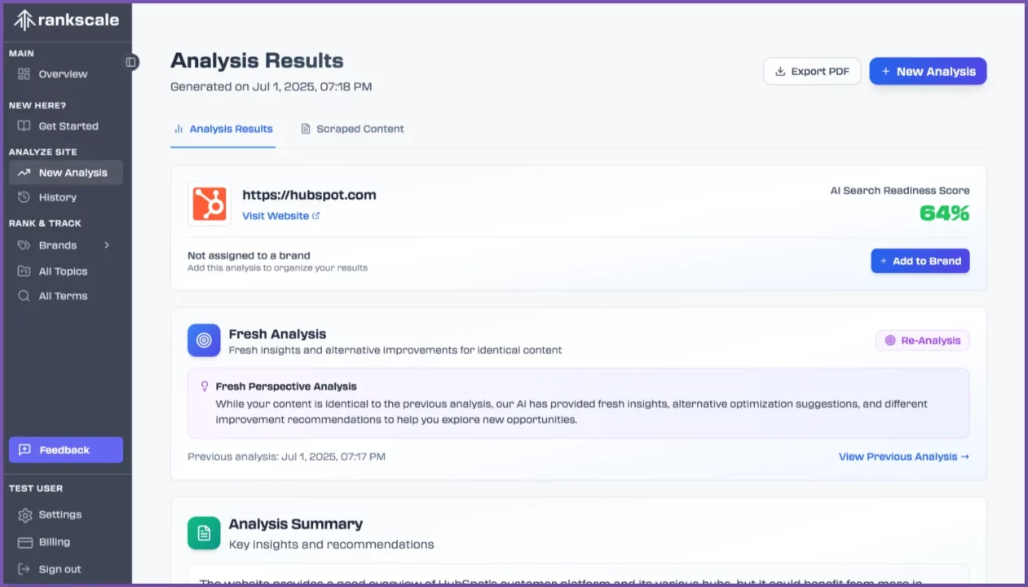This screenshot has width=1028, height=587.
Task: Open Settings gear icon
Action: click(24, 515)
